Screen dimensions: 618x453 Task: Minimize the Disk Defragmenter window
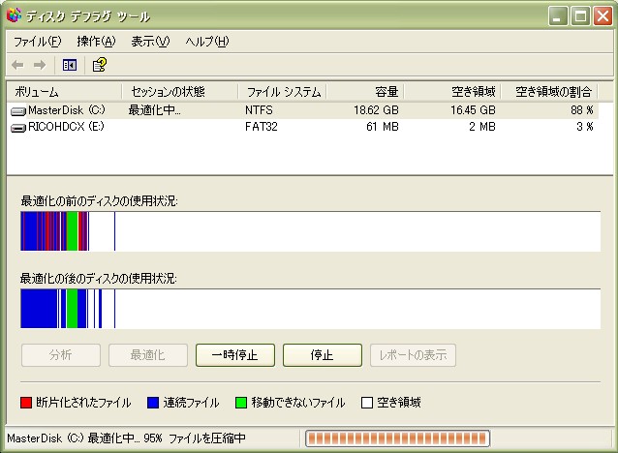[x=558, y=16]
